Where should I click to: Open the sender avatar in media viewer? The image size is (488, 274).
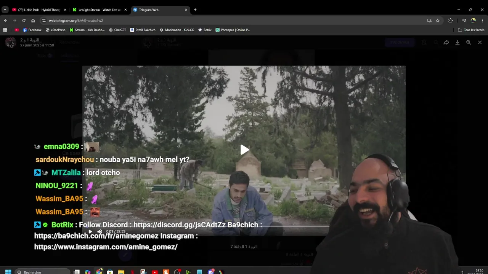11,42
